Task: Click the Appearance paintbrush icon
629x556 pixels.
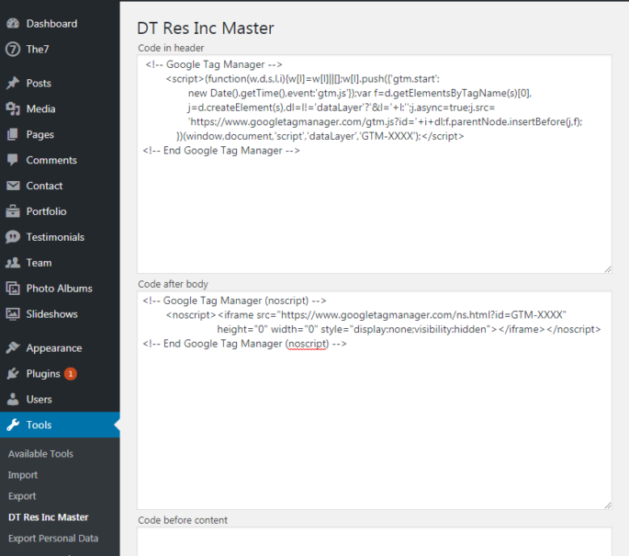Action: click(x=13, y=348)
